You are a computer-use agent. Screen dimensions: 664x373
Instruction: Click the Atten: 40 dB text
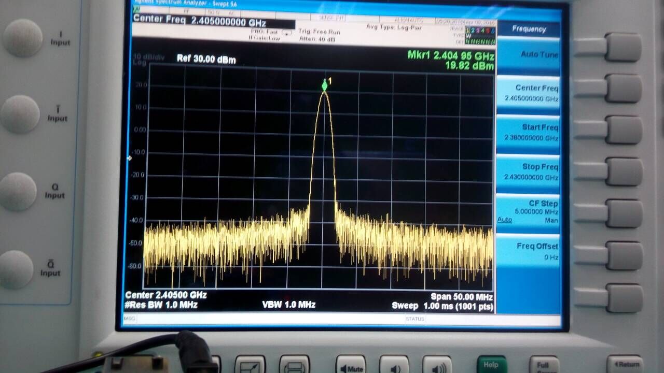click(317, 39)
